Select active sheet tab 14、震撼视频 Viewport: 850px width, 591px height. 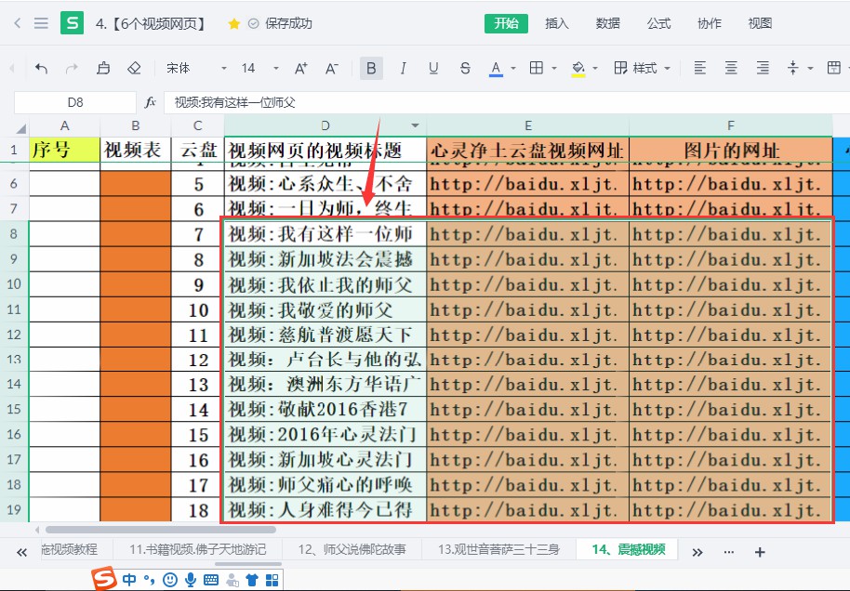tap(629, 550)
